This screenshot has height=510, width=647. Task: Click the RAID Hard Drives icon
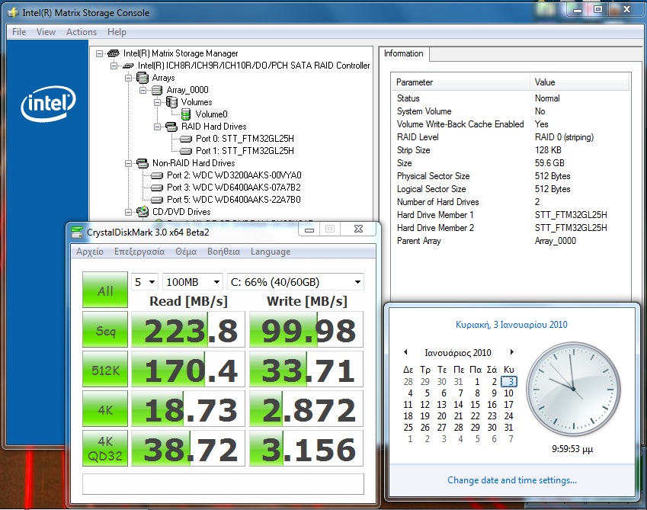click(x=171, y=127)
